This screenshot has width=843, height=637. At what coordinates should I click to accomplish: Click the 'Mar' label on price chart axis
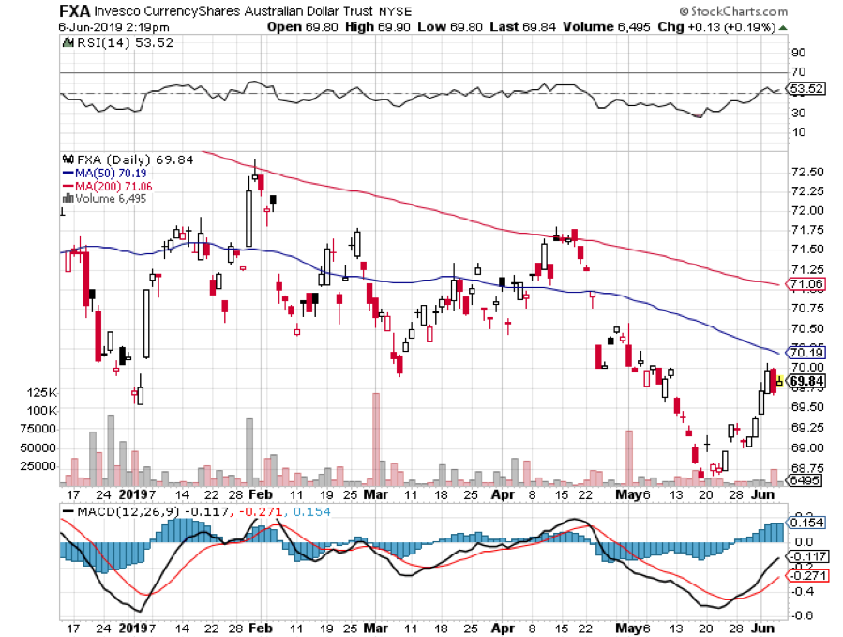[x=375, y=494]
